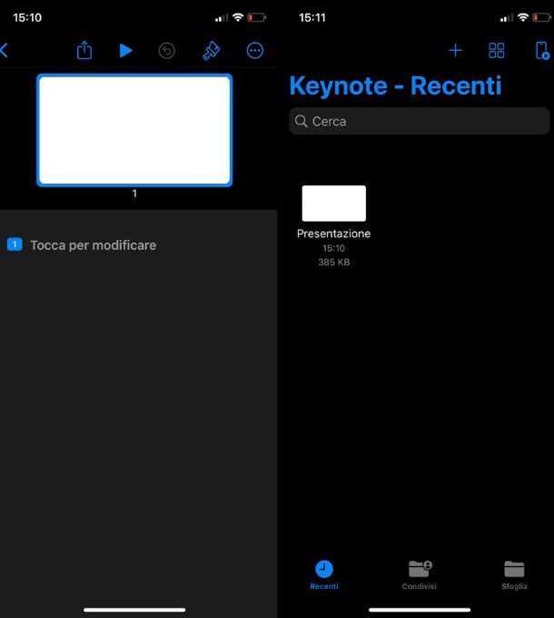Tap the Wi-Fi icon in right status bar

pyautogui.click(x=523, y=17)
